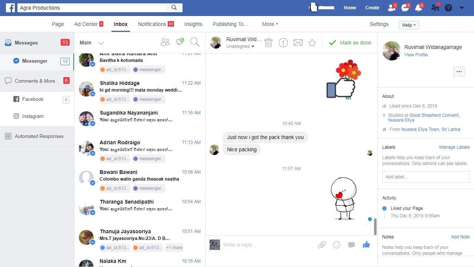474x267 pixels.
Task: Switch to the Page tab
Action: (58, 24)
